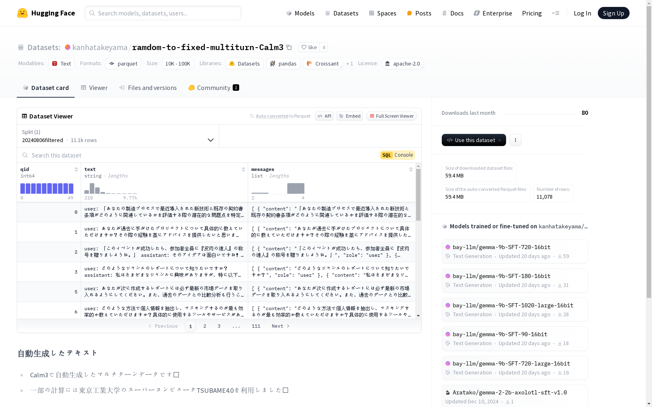Click the pandas library tag
The image size is (652, 407).
click(x=283, y=63)
